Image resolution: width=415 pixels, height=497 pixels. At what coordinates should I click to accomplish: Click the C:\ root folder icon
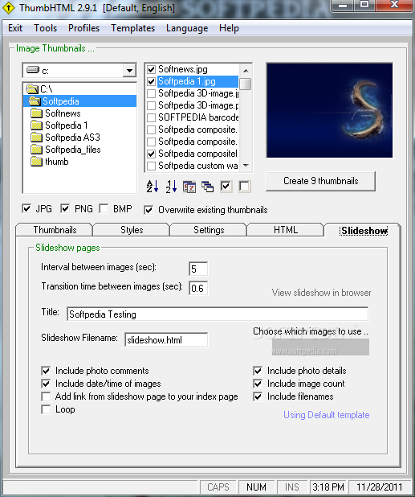coord(31,89)
